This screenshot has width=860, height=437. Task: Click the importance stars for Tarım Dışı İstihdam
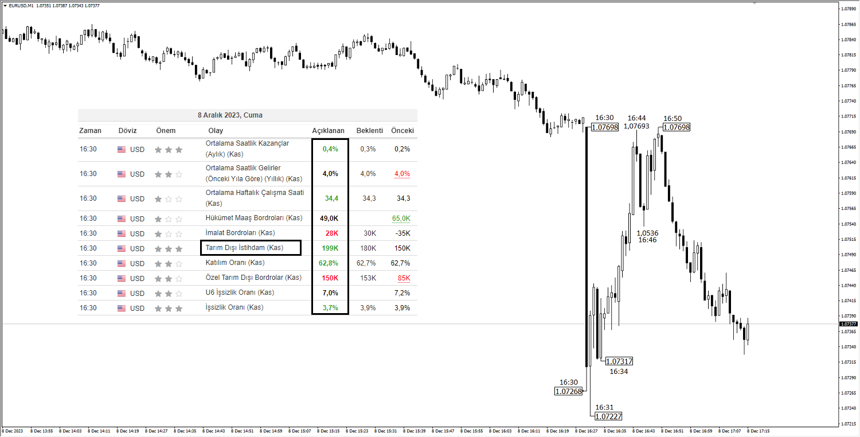(x=169, y=249)
